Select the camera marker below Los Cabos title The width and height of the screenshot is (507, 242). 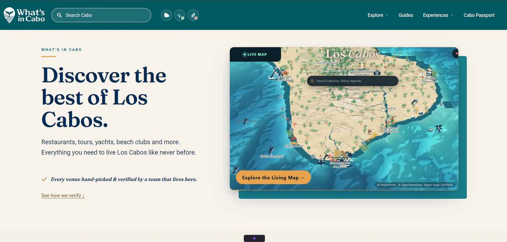click(x=377, y=73)
